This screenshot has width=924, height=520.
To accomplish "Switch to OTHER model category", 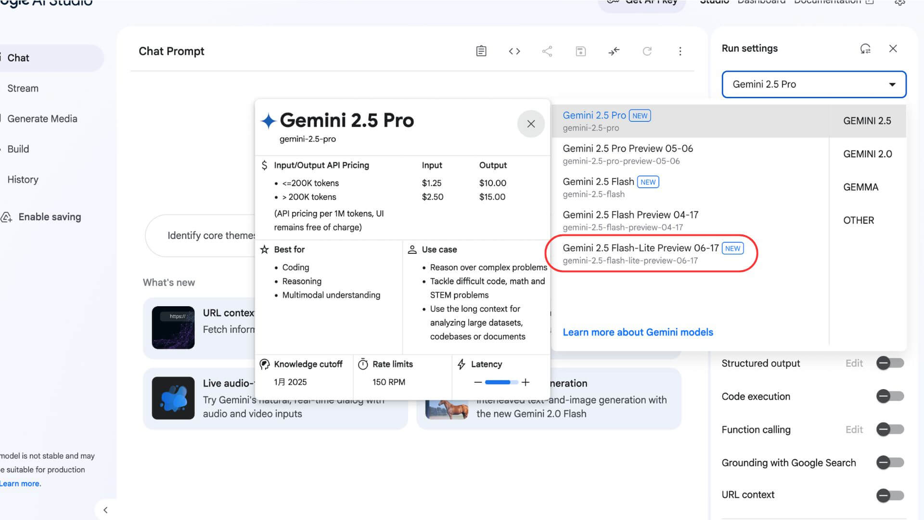I will coord(859,221).
